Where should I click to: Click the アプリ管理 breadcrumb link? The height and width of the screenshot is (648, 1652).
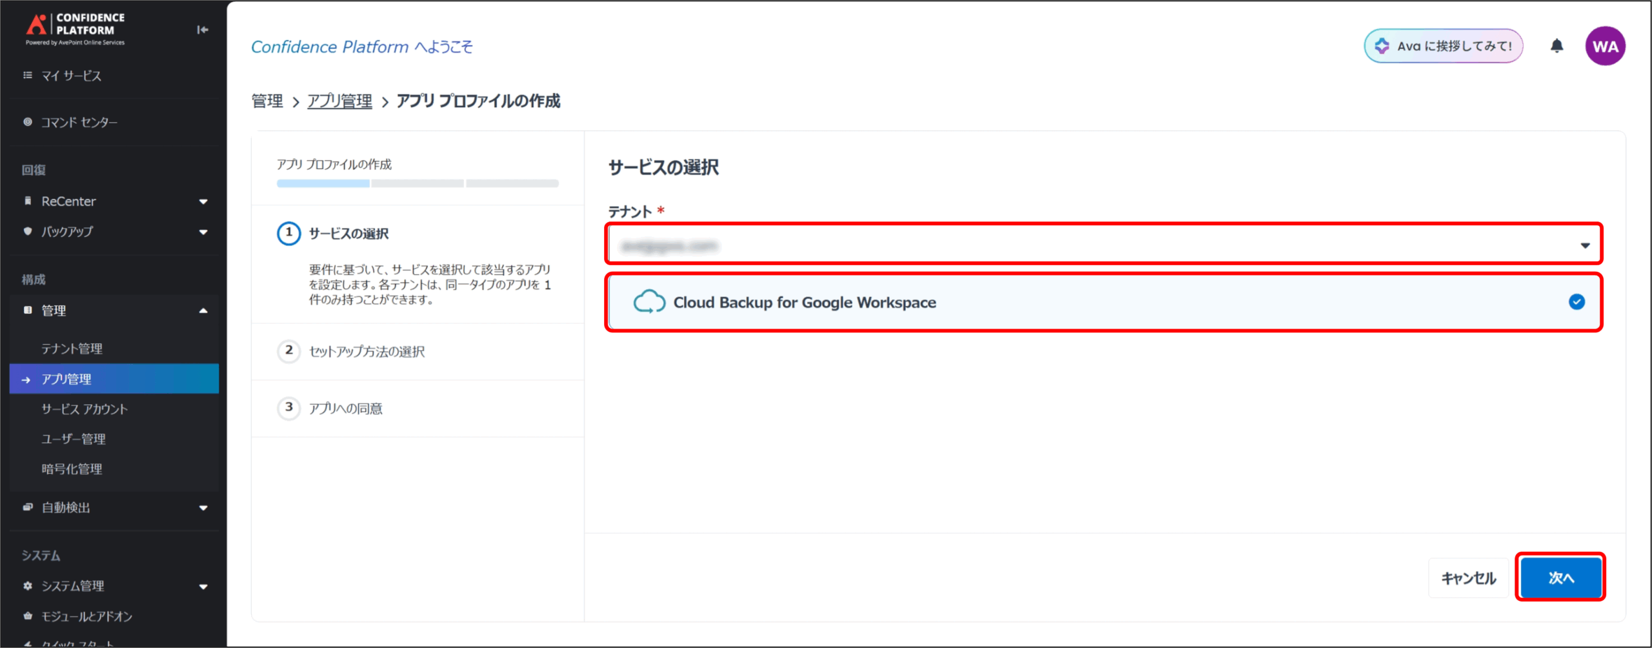point(339,101)
